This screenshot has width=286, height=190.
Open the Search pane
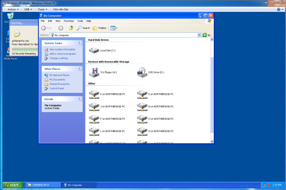83,28
